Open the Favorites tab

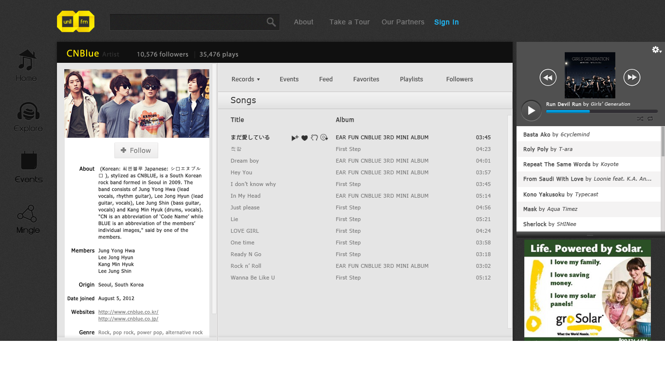pos(366,79)
